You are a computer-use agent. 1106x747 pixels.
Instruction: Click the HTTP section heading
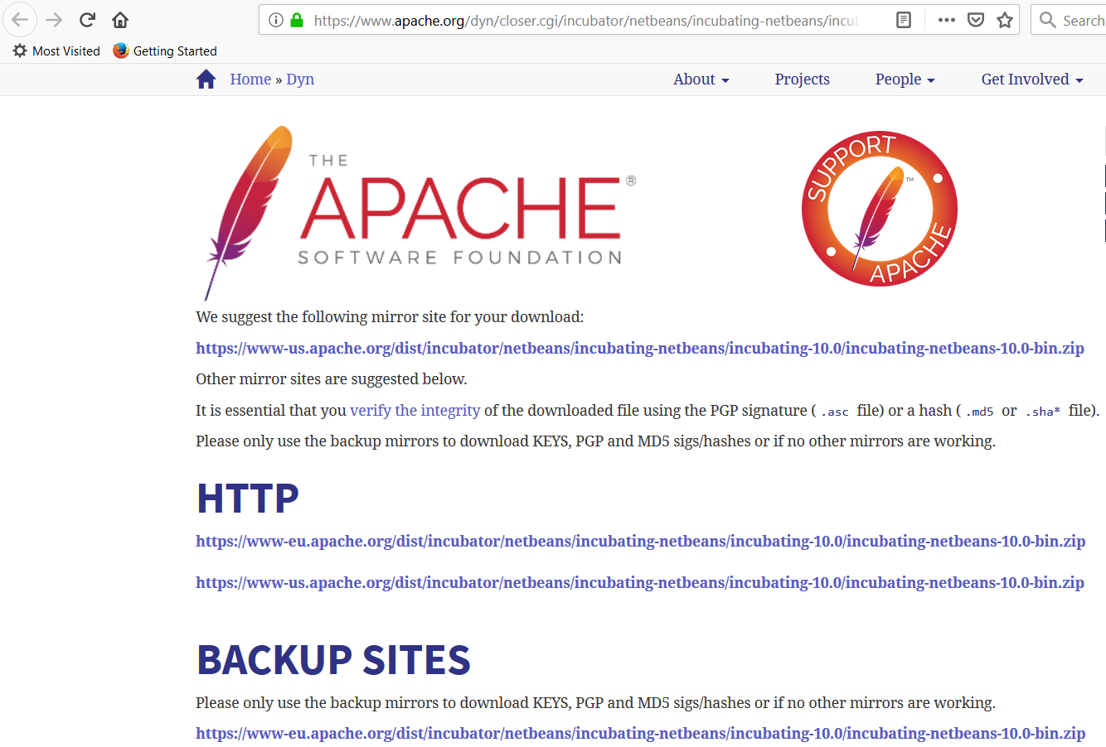tap(248, 499)
